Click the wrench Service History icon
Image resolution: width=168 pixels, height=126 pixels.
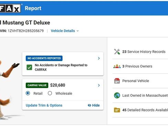(117, 52)
